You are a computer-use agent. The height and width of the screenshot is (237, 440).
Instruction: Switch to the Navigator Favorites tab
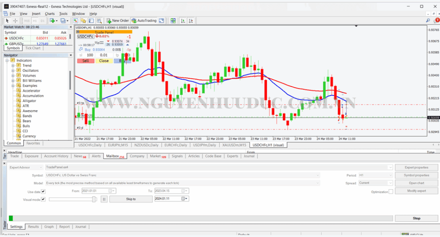33,143
